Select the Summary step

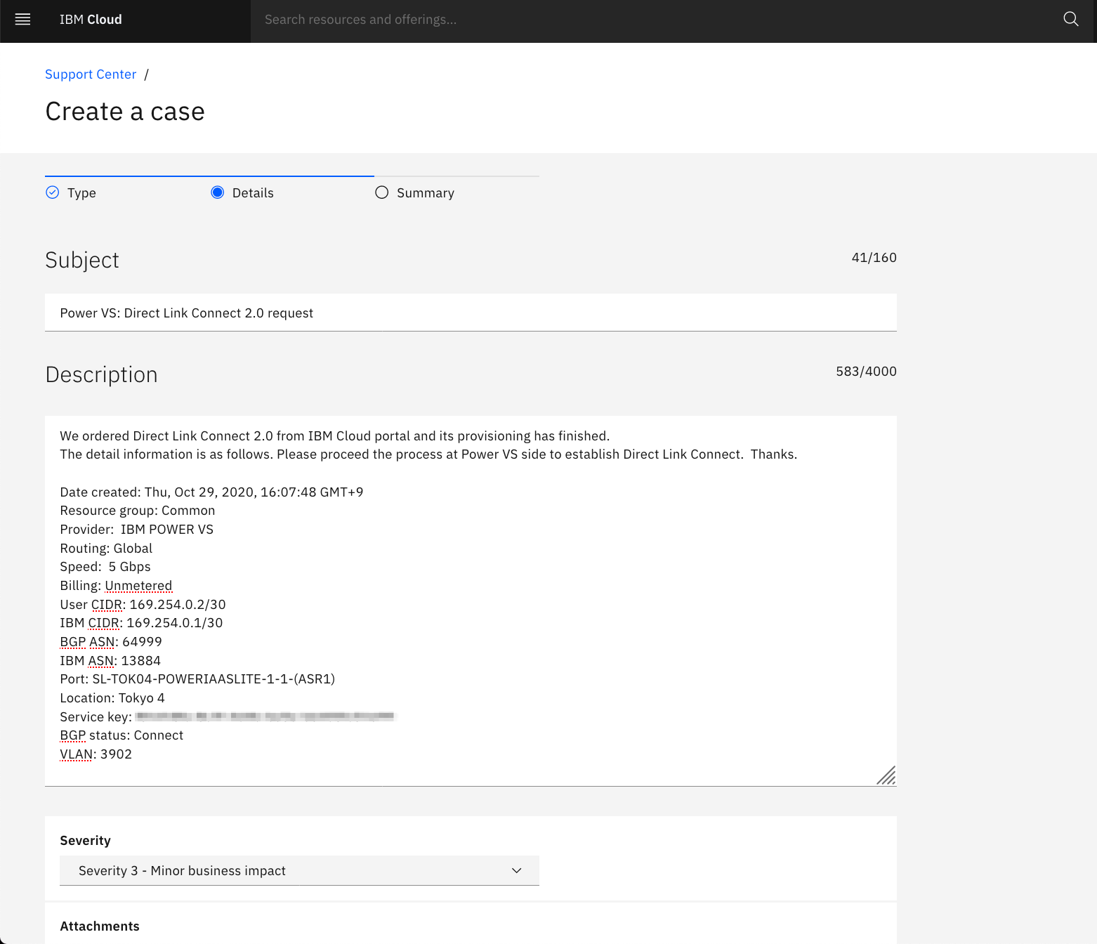426,193
